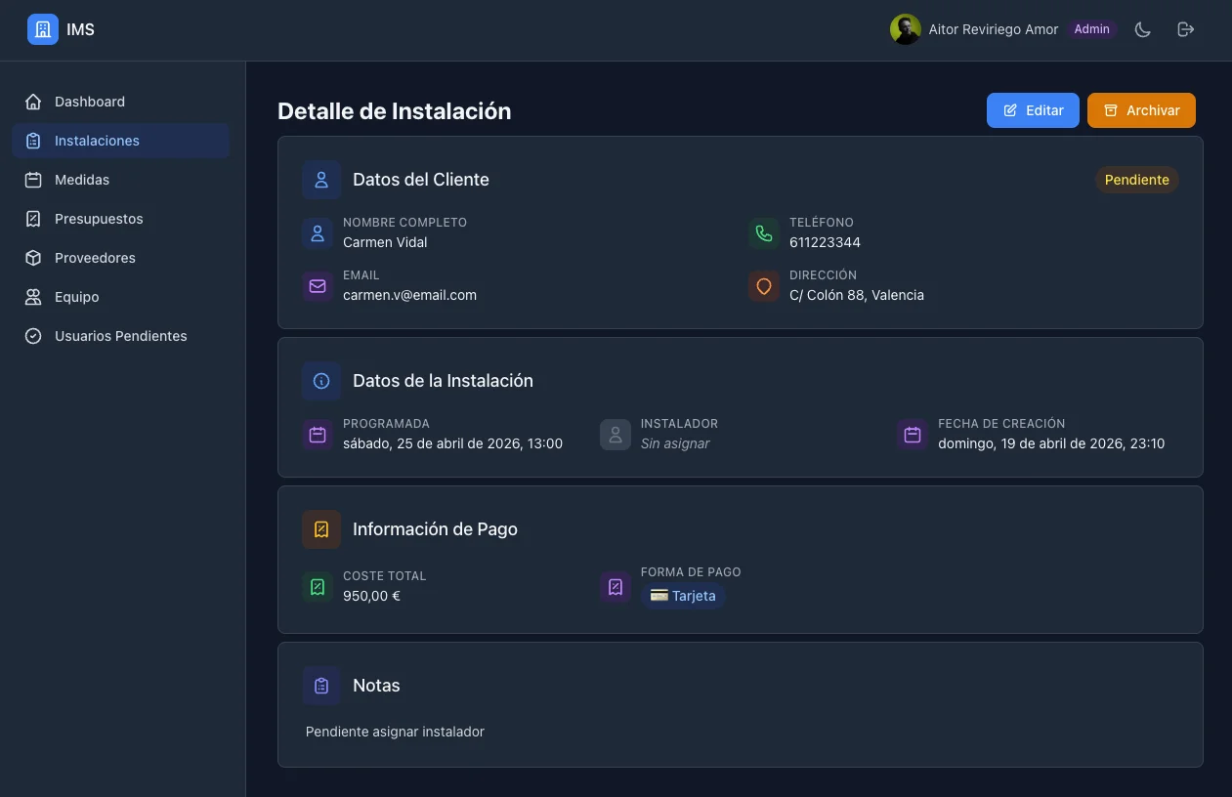Image resolution: width=1232 pixels, height=797 pixels.
Task: Open the Dashboard section
Action: click(x=89, y=102)
